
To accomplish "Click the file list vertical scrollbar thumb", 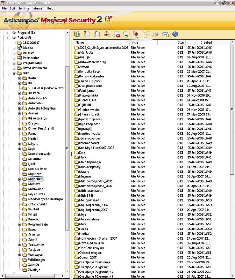I will pos(232,110).
